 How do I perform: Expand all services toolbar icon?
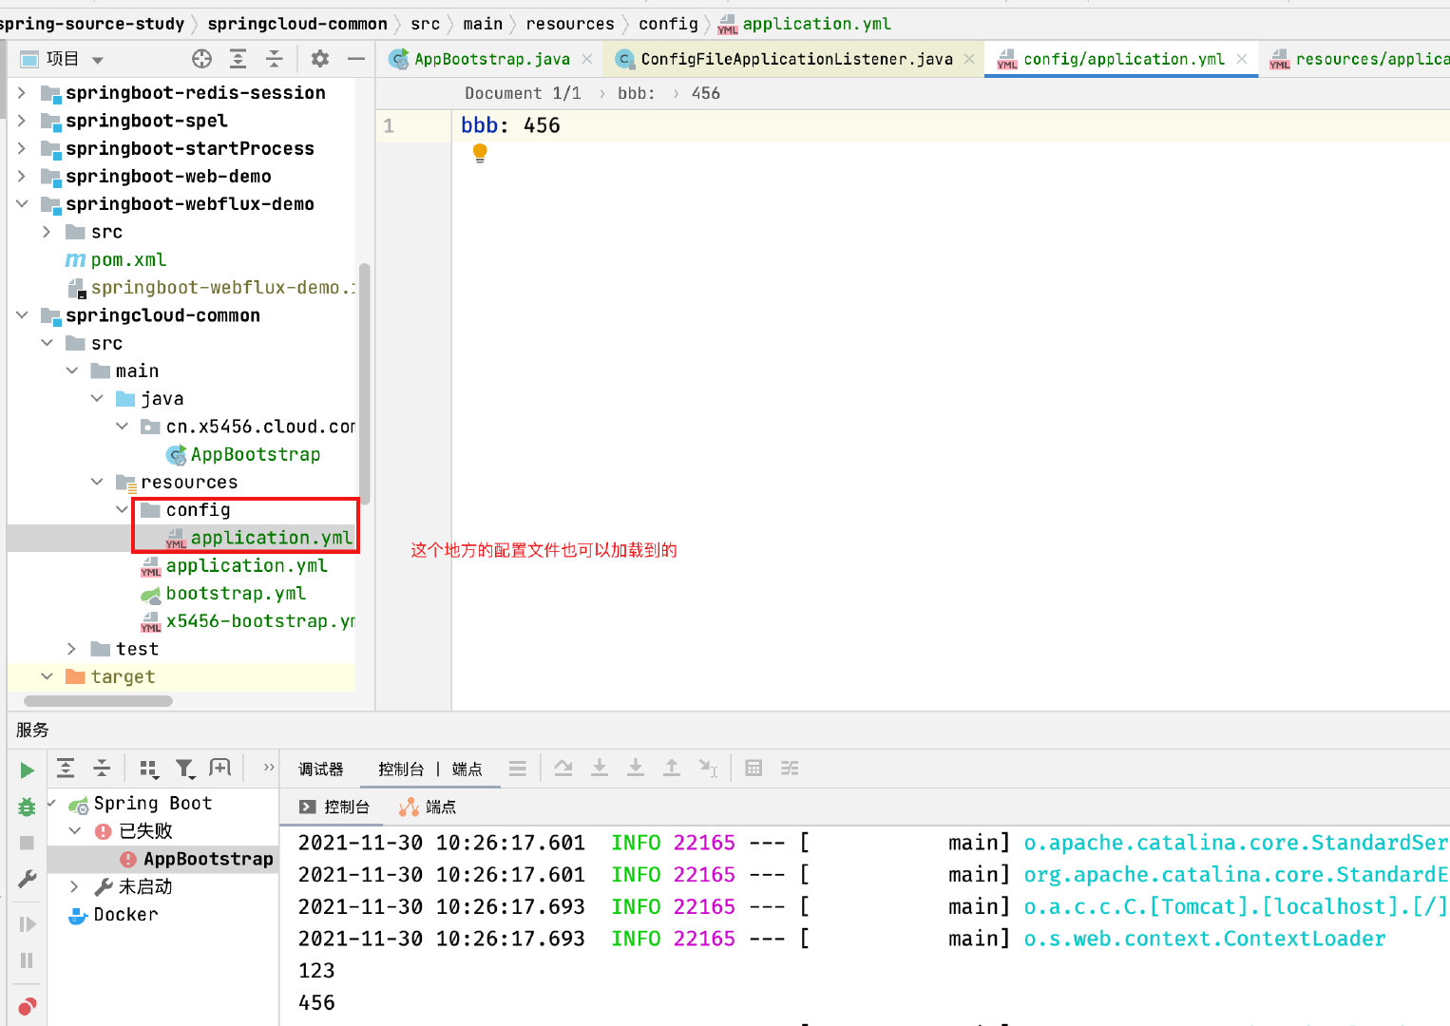[x=66, y=768]
